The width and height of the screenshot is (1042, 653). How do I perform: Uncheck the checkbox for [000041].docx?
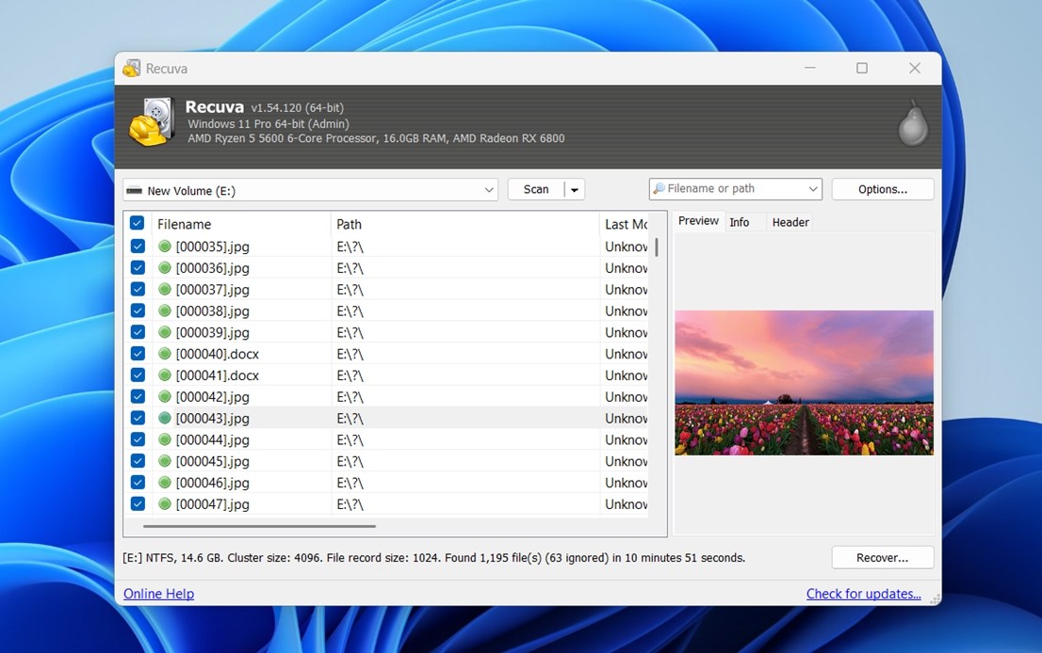point(138,375)
